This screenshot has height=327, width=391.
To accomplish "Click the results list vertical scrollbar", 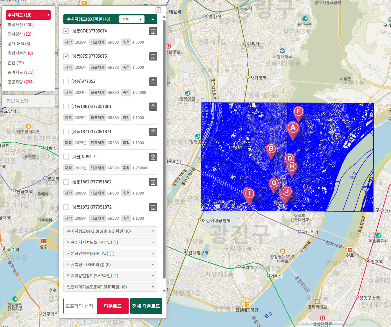I will coord(164,149).
